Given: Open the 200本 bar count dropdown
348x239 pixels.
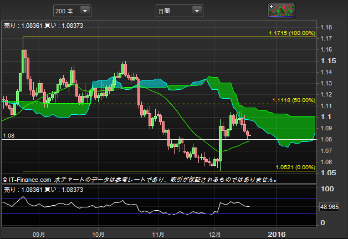Looking at the screenshot, I should point(72,11).
